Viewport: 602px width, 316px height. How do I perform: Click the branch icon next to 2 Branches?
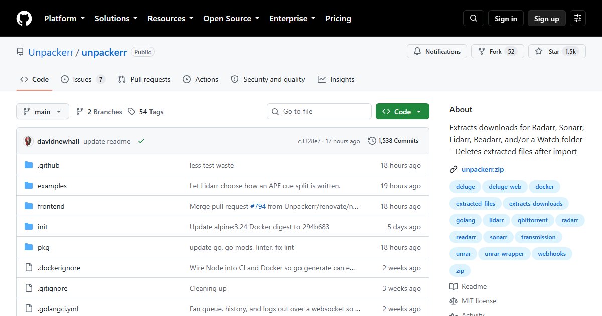(80, 112)
